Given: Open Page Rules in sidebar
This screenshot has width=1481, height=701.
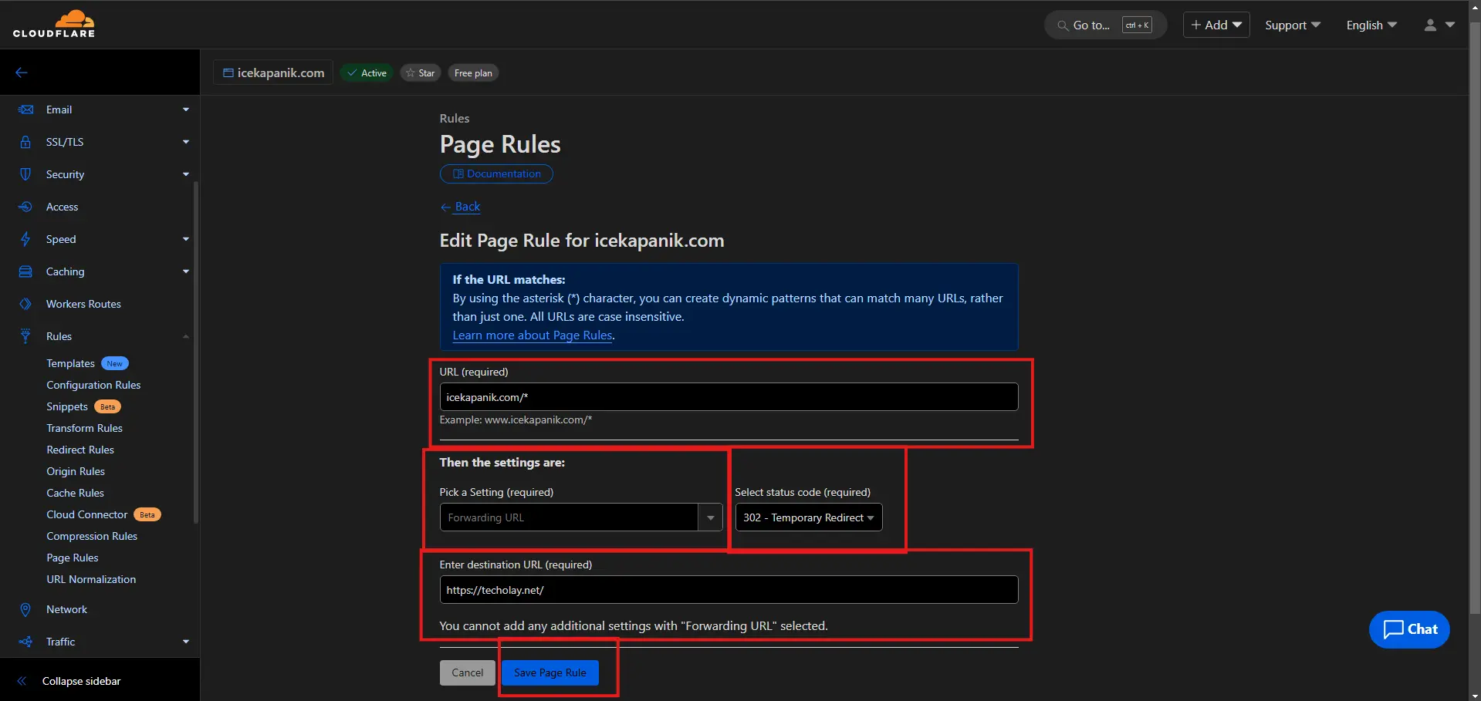Looking at the screenshot, I should (73, 558).
